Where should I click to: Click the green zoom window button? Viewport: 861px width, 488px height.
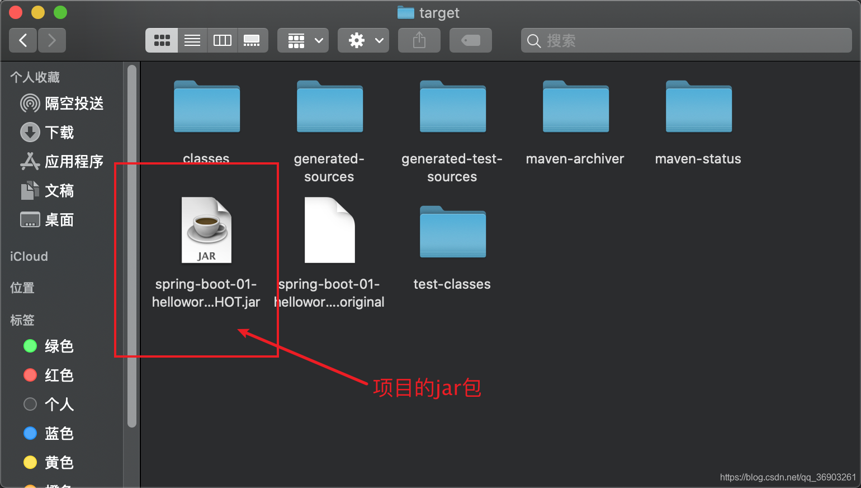click(60, 12)
